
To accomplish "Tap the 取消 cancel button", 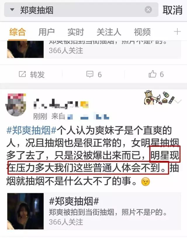I will click(x=172, y=10).
